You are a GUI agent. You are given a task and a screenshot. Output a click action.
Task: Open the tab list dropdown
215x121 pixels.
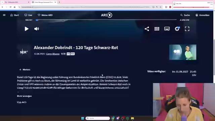coord(2,2)
